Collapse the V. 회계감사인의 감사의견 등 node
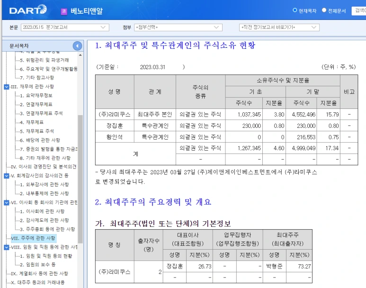This screenshot has width=366, height=288. [x=7, y=176]
